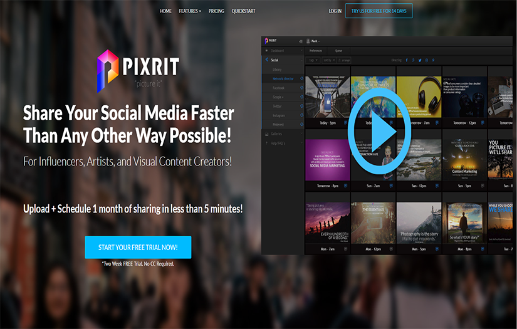Click the edit icon beside Mon - 5pm
The width and height of the screenshot is (517, 329).
[x=437, y=249]
